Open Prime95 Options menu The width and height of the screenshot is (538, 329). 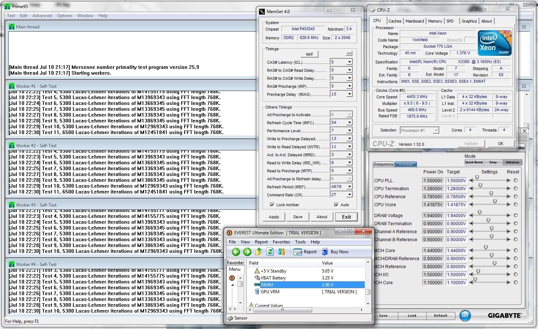click(x=65, y=16)
